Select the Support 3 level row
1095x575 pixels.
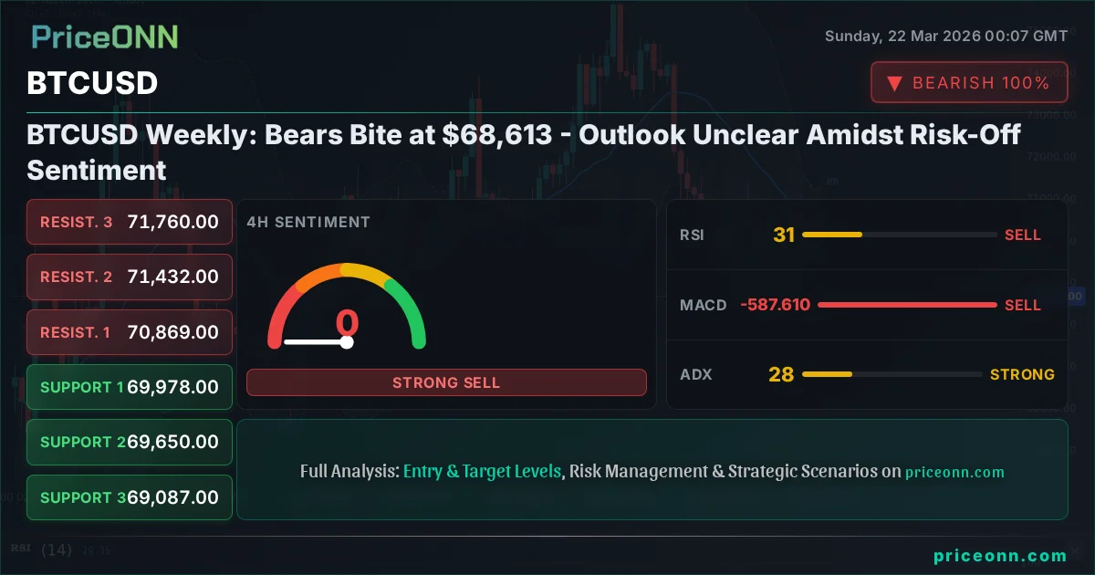[130, 497]
